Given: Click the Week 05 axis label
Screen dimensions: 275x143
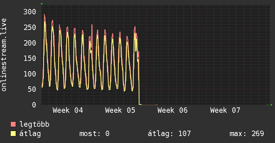Looking at the screenshot, I should click(120, 110).
